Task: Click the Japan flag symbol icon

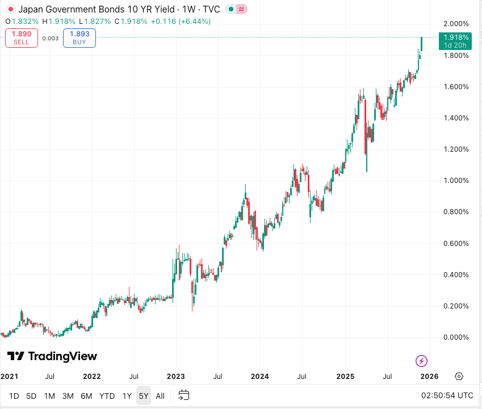Action: pos(10,10)
